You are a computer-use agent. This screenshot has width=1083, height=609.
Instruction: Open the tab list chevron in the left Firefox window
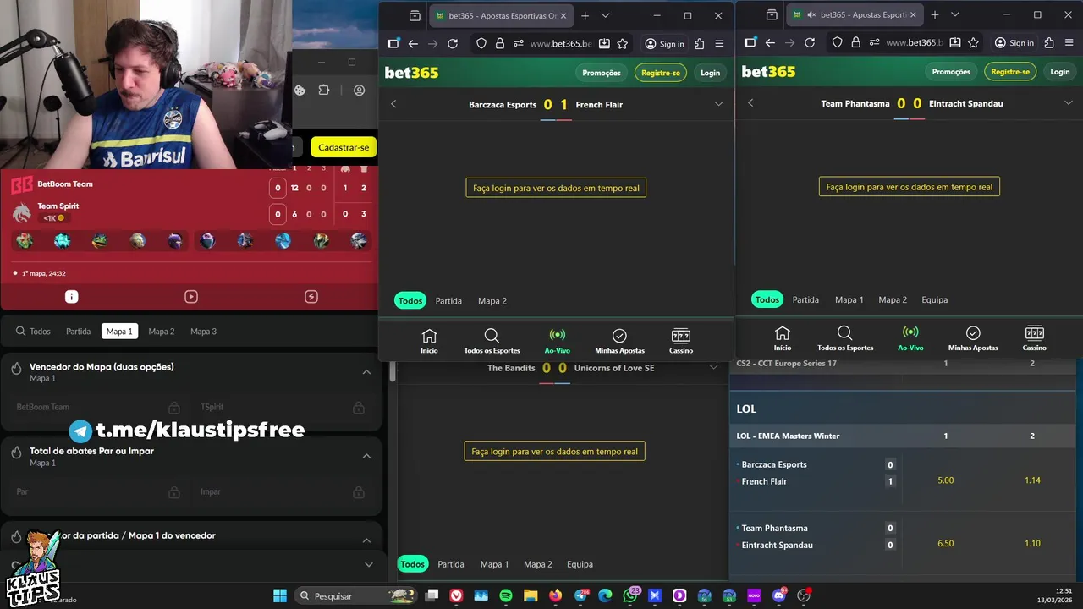[x=605, y=15]
